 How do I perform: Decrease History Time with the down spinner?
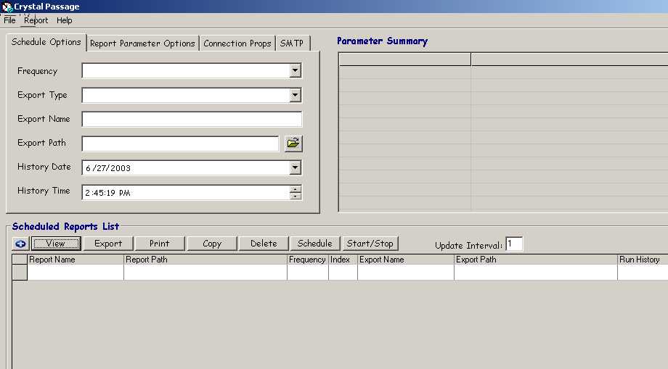tap(296, 196)
